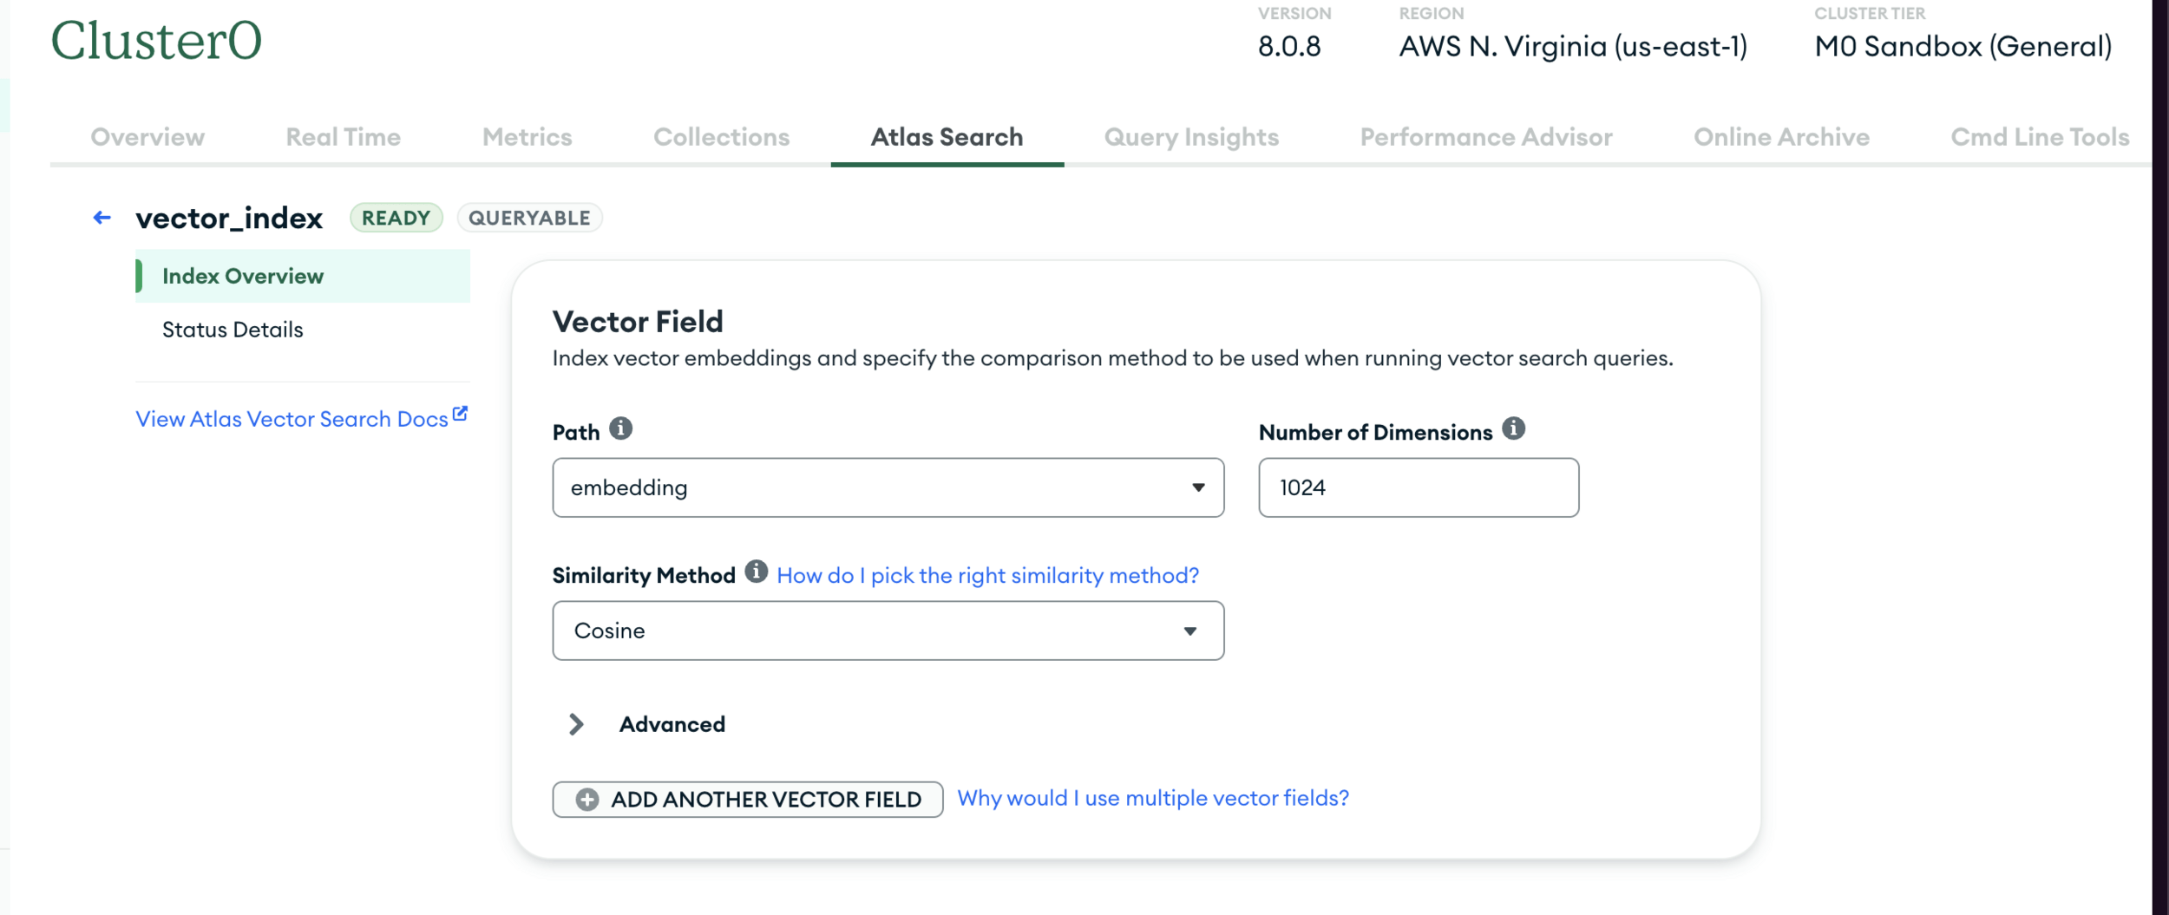The image size is (2169, 915).
Task: Expand the Advanced section chevron
Action: pyautogui.click(x=576, y=724)
